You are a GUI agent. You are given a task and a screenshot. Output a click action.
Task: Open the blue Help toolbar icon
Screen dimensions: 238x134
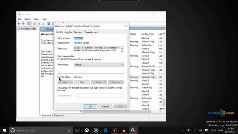tap(49, 23)
